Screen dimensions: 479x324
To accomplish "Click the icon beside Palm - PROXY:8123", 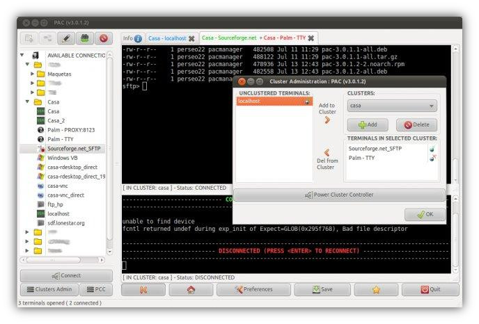I will click(40, 130).
